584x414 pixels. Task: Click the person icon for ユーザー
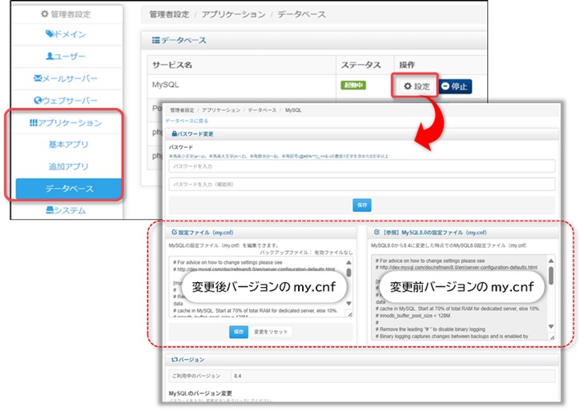pos(50,57)
